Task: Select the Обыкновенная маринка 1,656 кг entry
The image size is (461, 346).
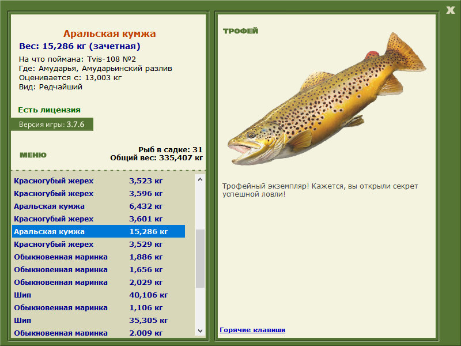Action: click(x=99, y=269)
